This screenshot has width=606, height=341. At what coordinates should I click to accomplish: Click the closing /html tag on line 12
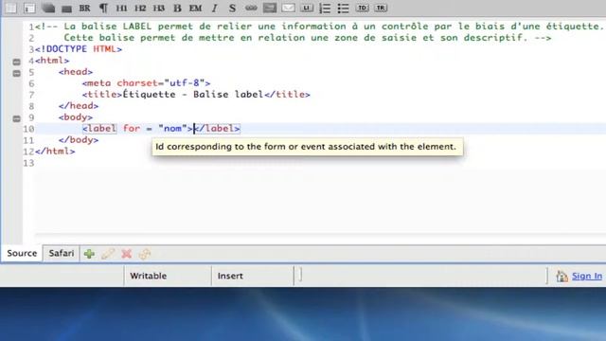tap(55, 152)
